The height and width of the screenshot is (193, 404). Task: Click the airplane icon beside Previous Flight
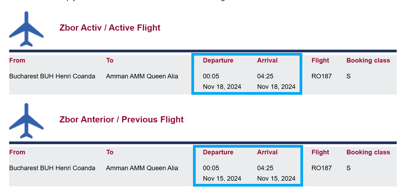26,121
